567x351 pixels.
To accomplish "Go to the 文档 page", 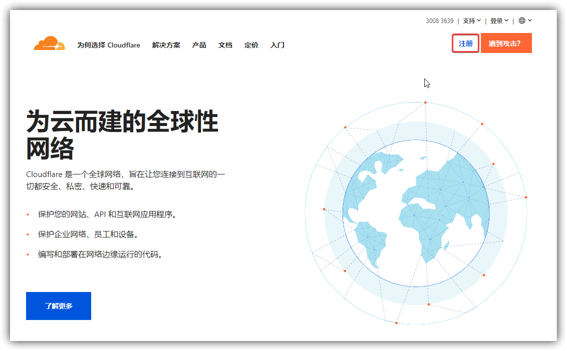I will pos(225,45).
